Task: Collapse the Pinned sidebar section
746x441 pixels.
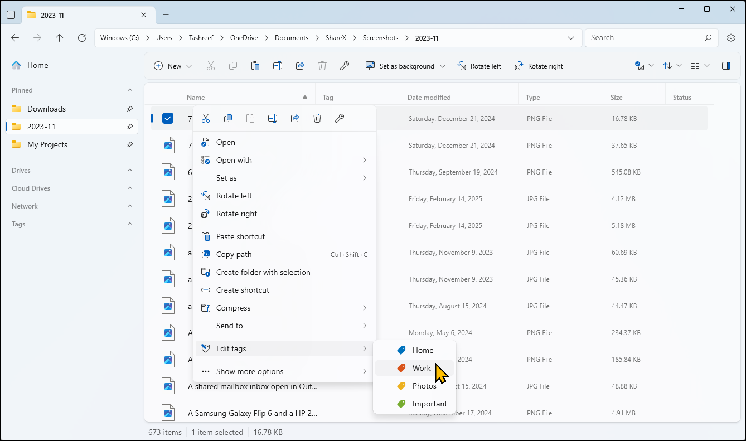Action: click(x=130, y=90)
